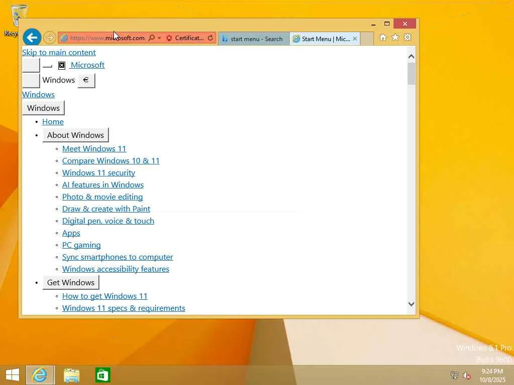Switch to the 'start menu - Search' tab
The height and width of the screenshot is (385, 514).
[x=253, y=39]
